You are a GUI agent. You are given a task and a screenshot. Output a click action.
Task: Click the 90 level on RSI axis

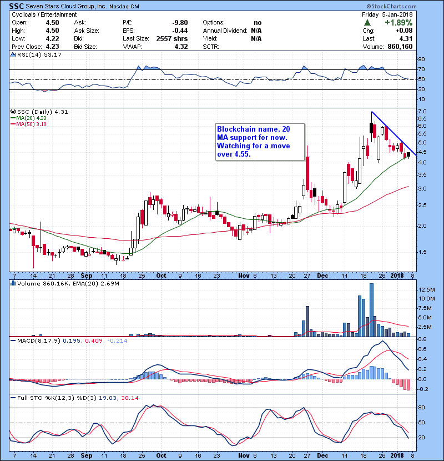(421, 59)
